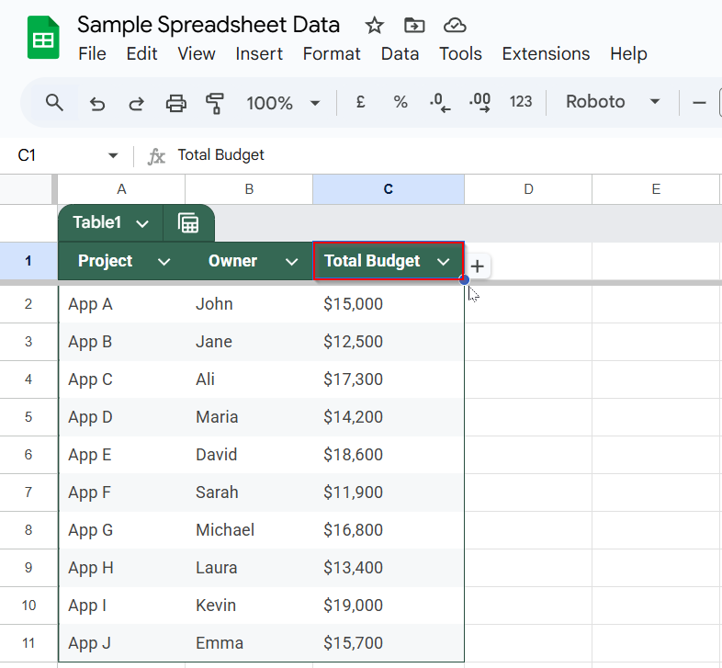722x668 pixels.
Task: Select column C header
Action: tap(389, 189)
